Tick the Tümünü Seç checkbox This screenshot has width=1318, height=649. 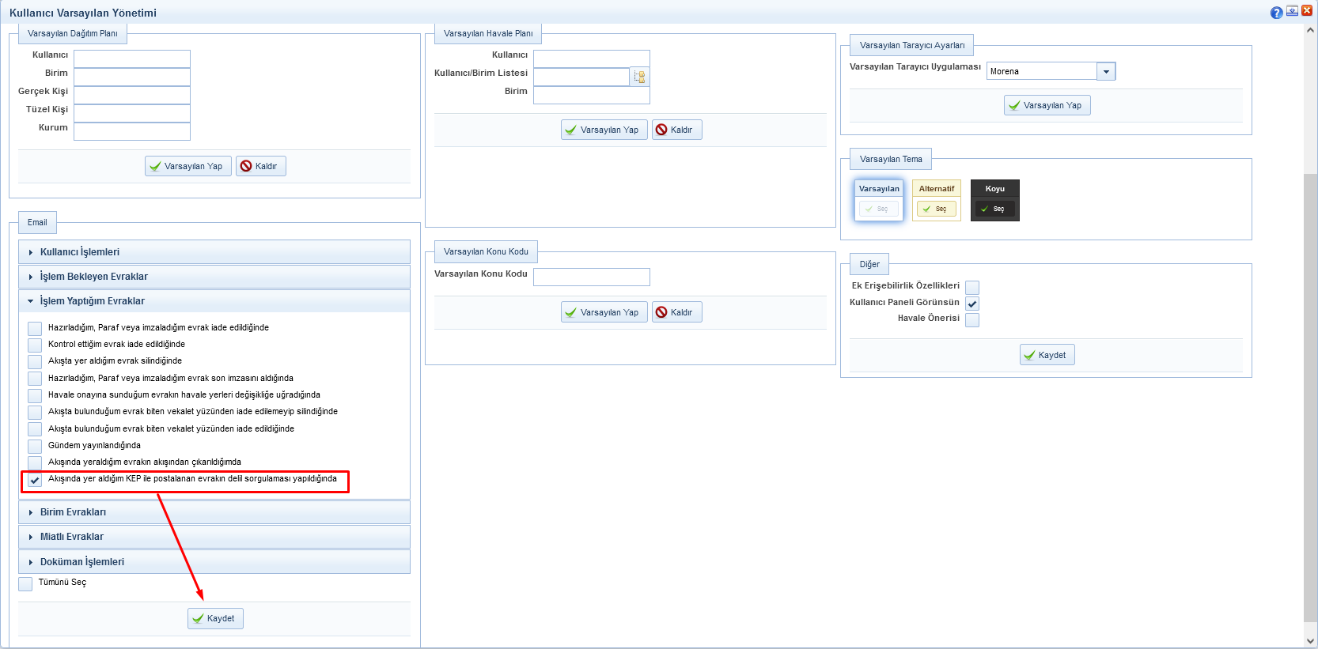pyautogui.click(x=25, y=583)
